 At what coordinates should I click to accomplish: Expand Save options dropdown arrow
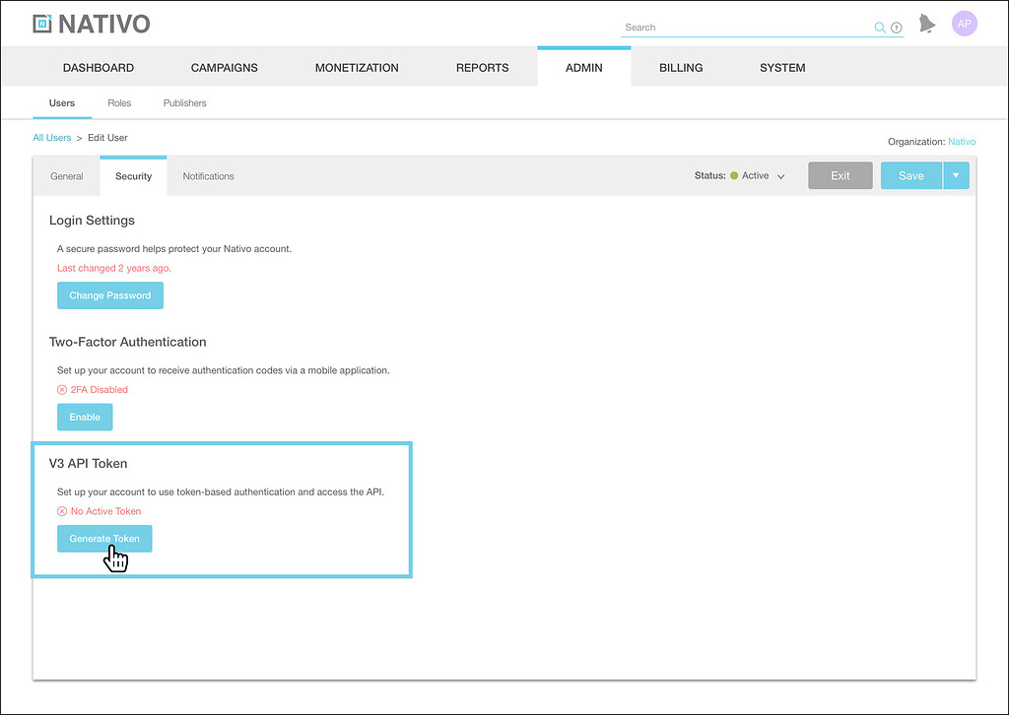tap(956, 175)
